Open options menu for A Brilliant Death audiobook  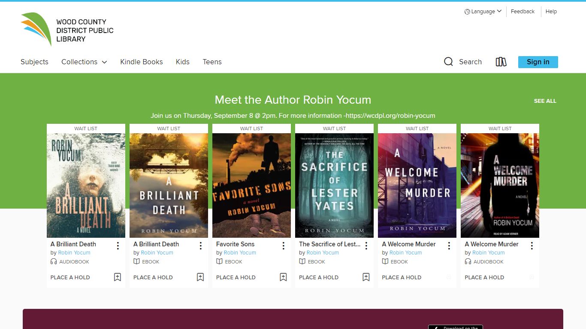point(118,245)
